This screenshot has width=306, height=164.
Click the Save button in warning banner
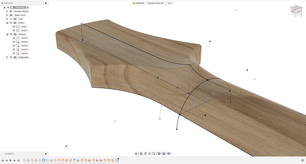[x=170, y=3]
